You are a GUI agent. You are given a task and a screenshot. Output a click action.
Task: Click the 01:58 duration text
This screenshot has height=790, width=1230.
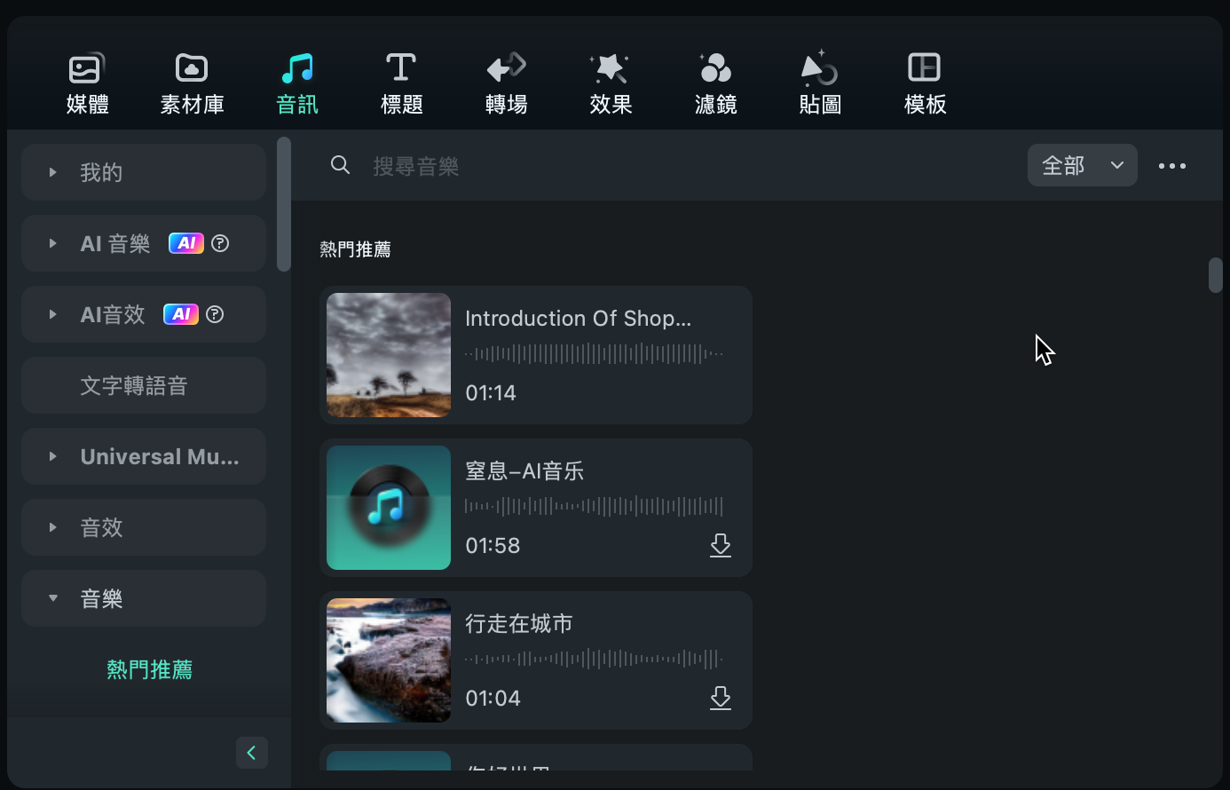coord(493,545)
